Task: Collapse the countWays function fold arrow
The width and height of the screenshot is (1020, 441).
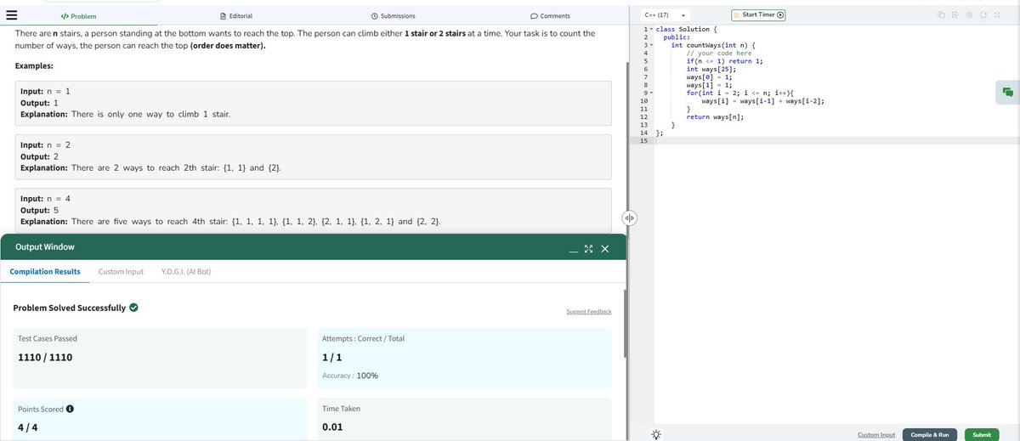Action: point(652,44)
